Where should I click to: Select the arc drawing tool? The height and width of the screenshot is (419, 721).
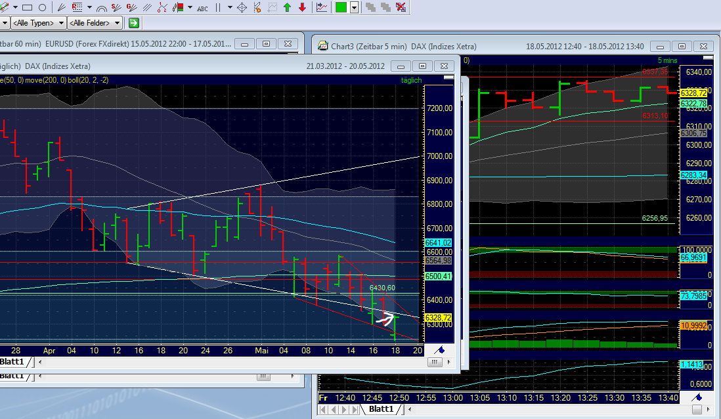pyautogui.click(x=101, y=8)
